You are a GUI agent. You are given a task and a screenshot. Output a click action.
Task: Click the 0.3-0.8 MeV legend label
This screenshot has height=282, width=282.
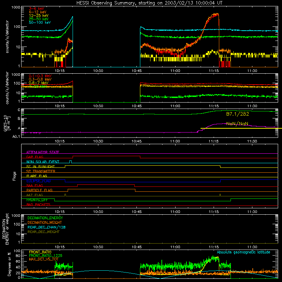40,79
